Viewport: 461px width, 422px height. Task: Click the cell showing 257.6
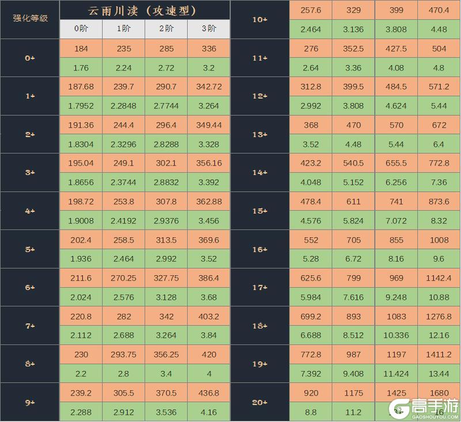tap(311, 10)
